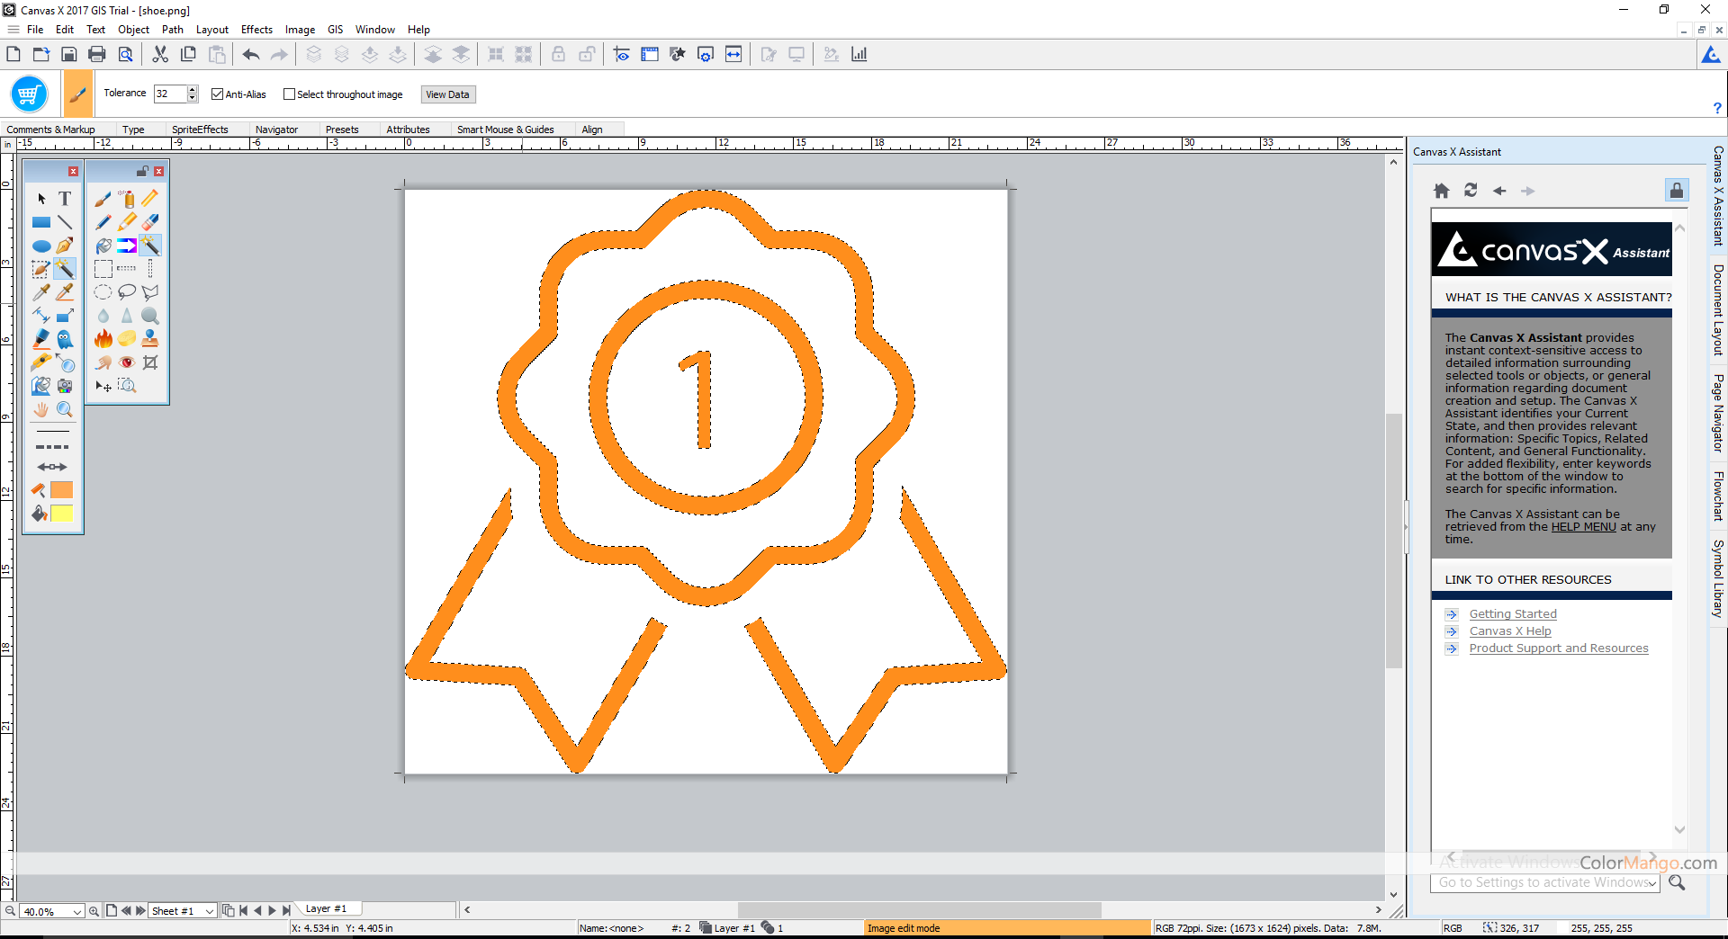Open the Effects menu
Screen dimensions: 1728x939
point(256,30)
